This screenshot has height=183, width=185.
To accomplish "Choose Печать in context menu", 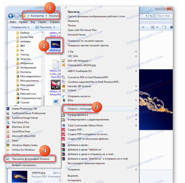I will click(x=72, y=26).
